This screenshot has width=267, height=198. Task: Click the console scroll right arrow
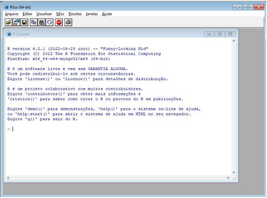228,178
